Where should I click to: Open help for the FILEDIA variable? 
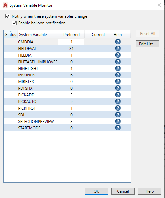[118, 55]
